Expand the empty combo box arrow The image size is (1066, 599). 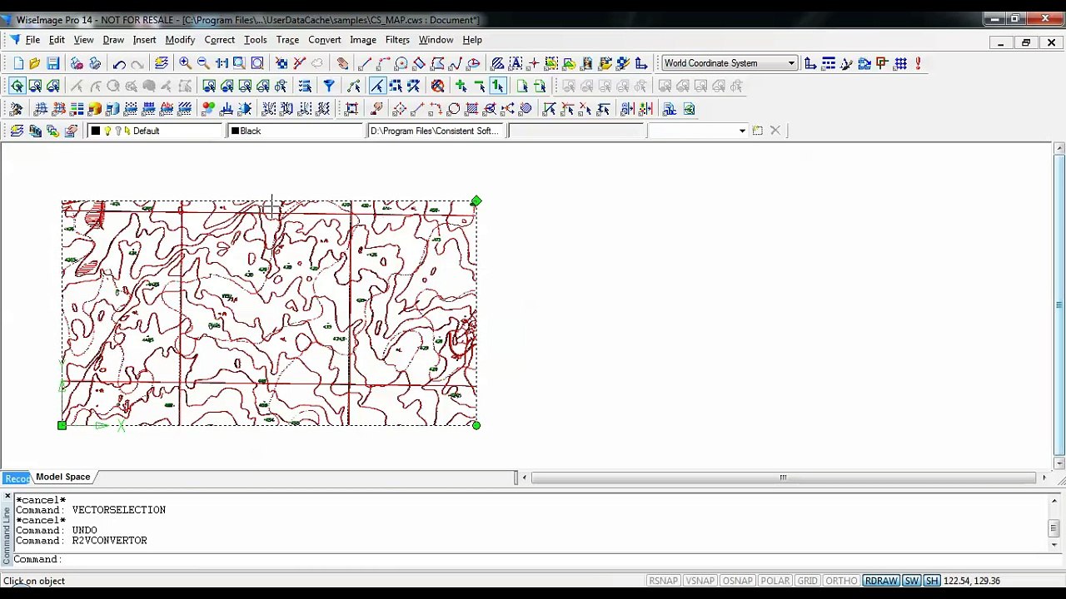coord(742,131)
